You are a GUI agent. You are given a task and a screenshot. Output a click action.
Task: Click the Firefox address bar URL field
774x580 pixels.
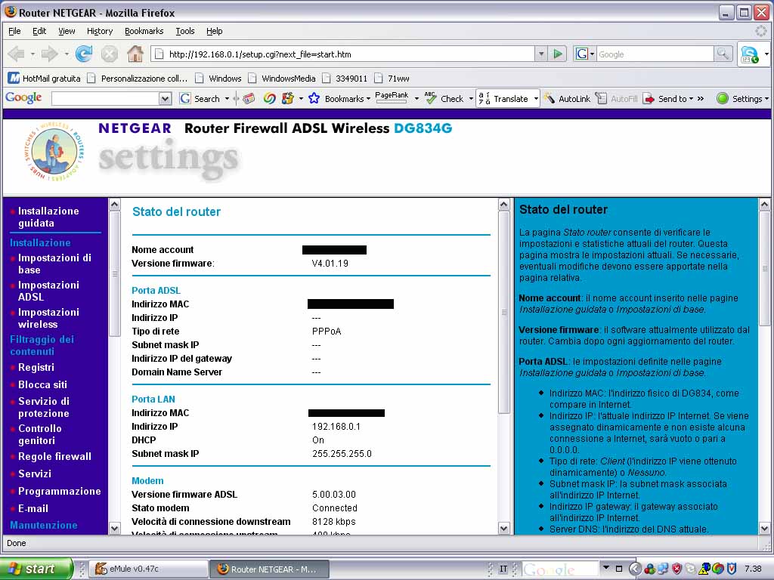344,54
